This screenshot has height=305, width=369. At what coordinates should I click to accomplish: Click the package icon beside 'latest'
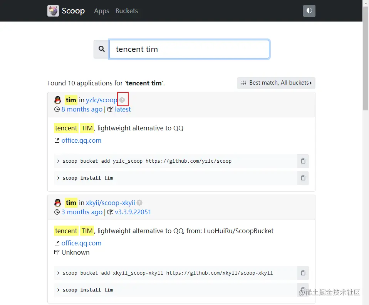(111, 109)
